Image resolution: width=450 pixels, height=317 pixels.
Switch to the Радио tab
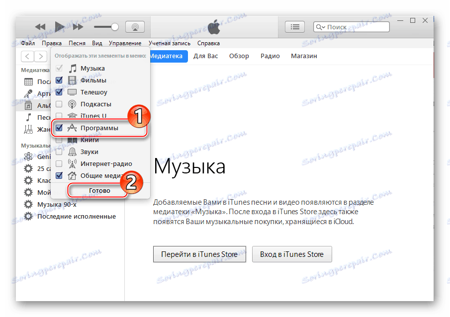pos(270,56)
